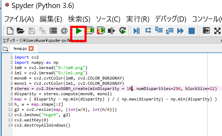Open a file using folder icon
Screen dimensions: 222x136
coord(21,31)
